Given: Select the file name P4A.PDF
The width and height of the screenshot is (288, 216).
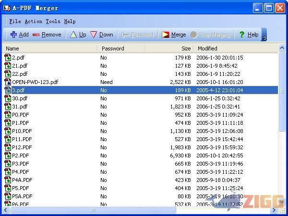Looking at the screenshot, I should (22, 180).
